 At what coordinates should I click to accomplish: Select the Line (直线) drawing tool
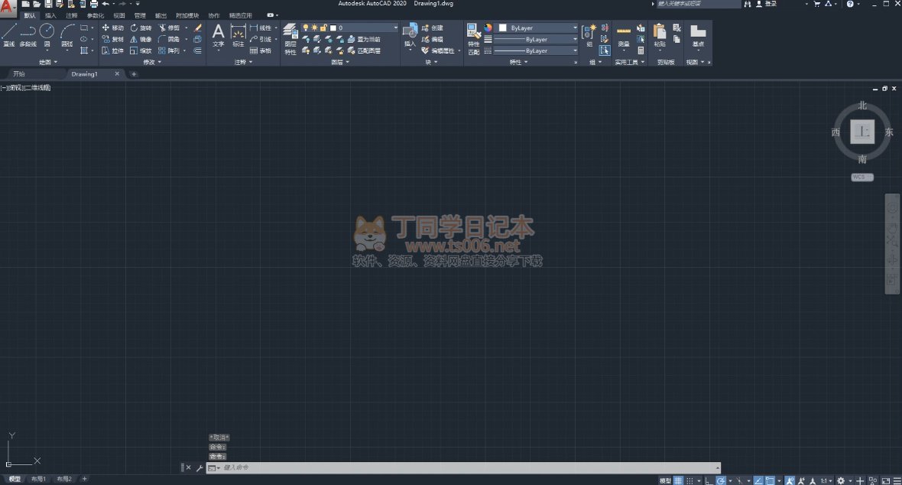[9, 34]
